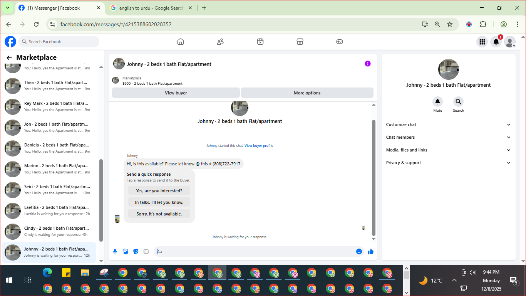
Task: Click the Facebook logo
Action: [10, 42]
